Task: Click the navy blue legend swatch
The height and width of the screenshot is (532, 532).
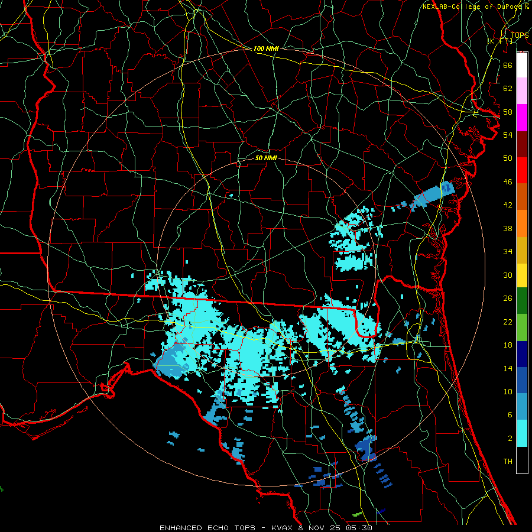Action: [522, 354]
